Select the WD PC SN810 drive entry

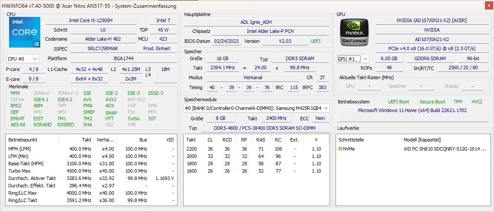pyautogui.click(x=445, y=149)
